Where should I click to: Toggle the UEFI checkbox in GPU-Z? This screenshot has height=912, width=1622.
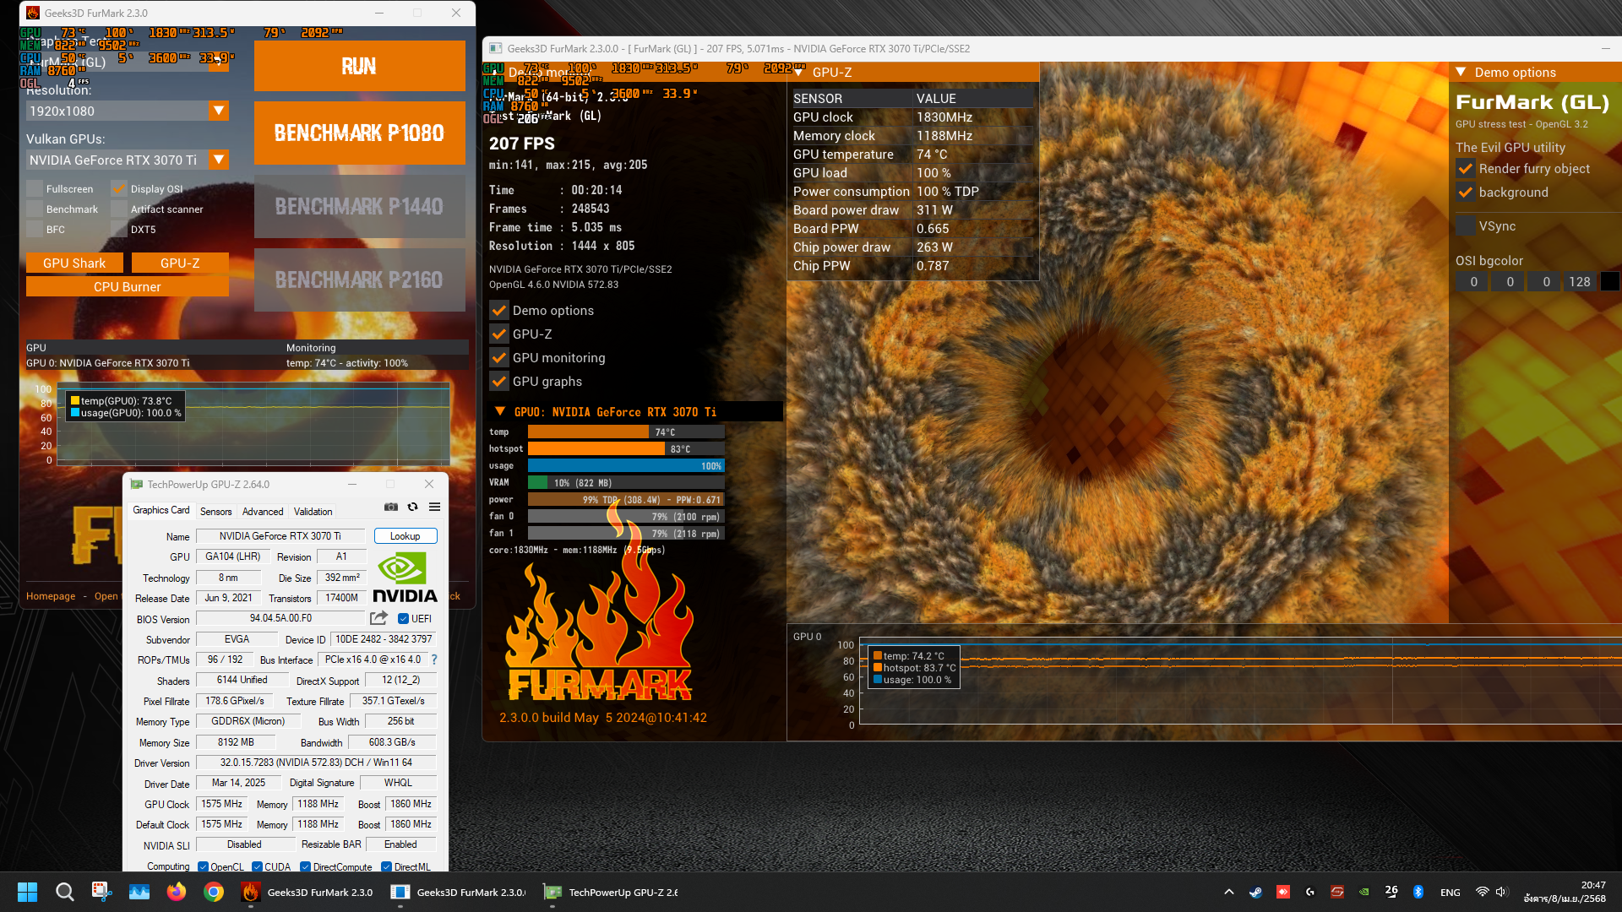click(403, 618)
